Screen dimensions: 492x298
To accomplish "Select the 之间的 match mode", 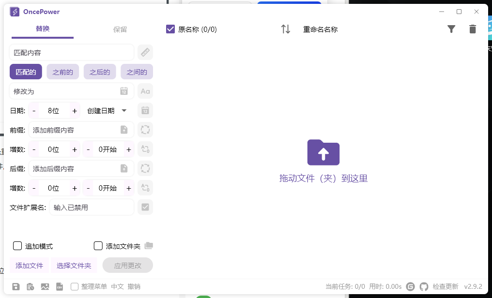I will [x=137, y=72].
